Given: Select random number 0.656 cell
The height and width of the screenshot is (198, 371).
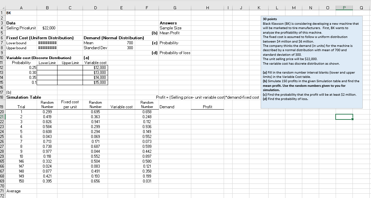Looking at the screenshot, I should pyautogui.click(x=95, y=181).
